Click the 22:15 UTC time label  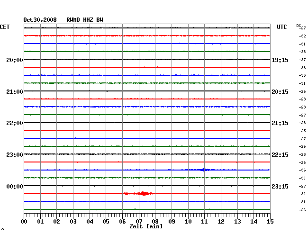tap(280, 155)
